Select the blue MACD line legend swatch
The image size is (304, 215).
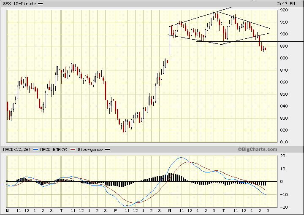[36, 150]
